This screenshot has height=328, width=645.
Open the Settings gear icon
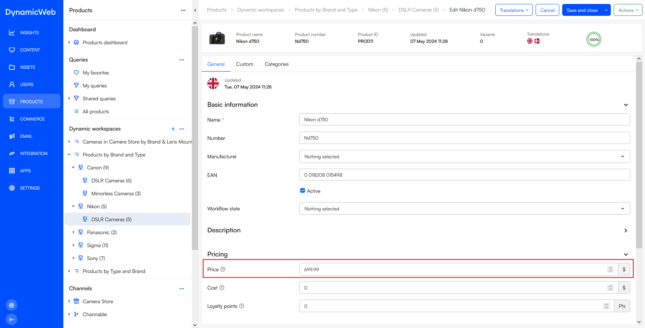pos(12,188)
